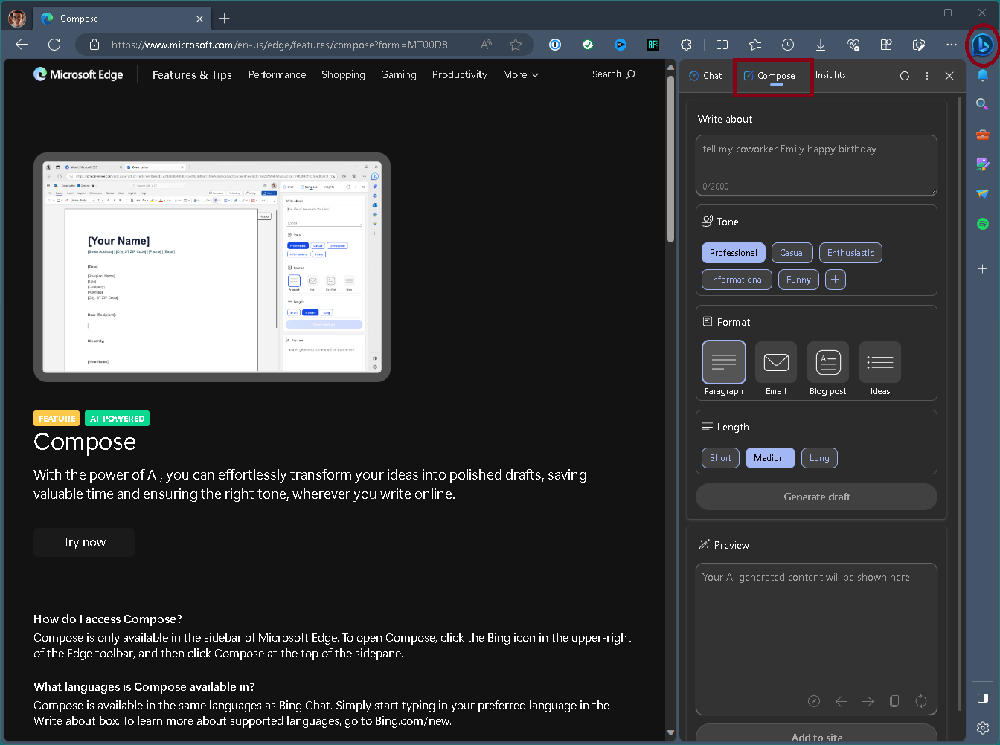Image resolution: width=1000 pixels, height=745 pixels.
Task: Click the Write about text box
Action: (x=816, y=165)
